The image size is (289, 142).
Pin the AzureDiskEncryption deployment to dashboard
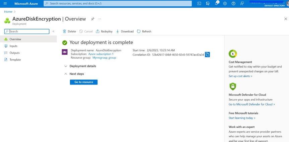coord(93,19)
